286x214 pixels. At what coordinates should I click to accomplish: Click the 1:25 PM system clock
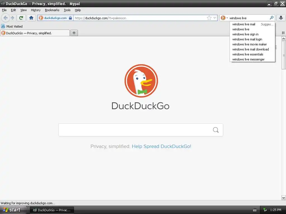point(276,210)
